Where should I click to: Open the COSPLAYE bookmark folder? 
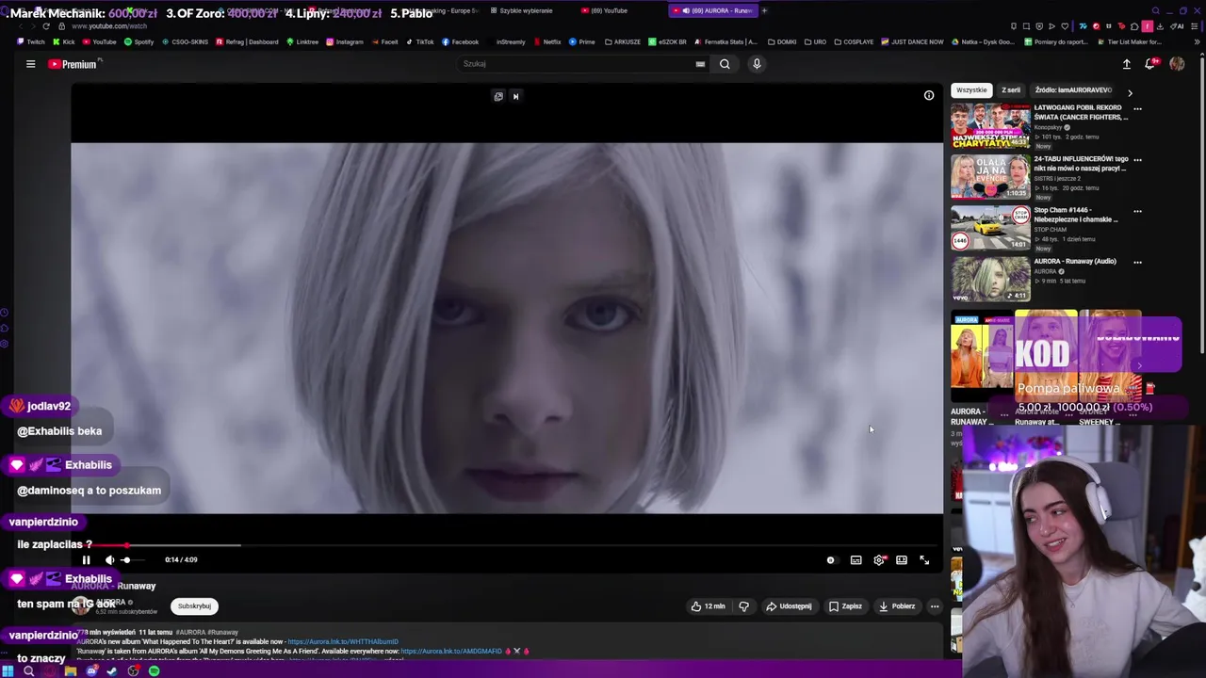(854, 41)
